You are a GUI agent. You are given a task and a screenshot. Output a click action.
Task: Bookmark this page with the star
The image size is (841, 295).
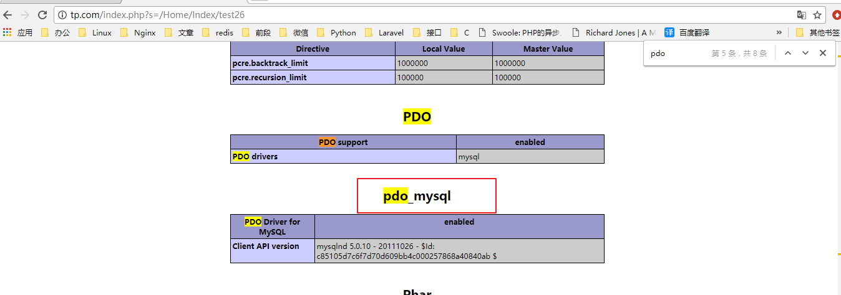[817, 15]
